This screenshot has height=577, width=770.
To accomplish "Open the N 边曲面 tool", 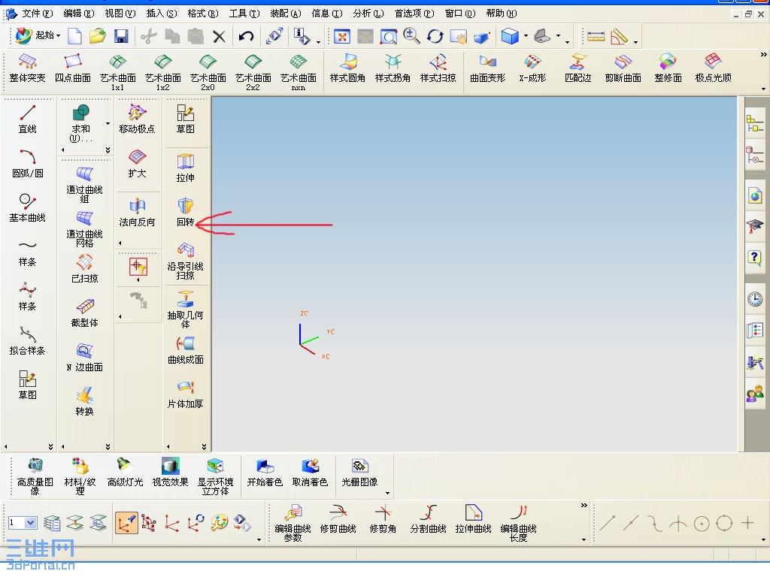I will point(84,358).
